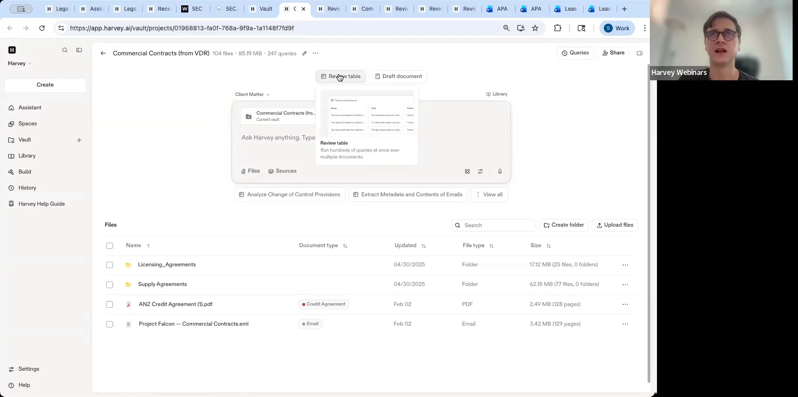Click the Upload files button
Image resolution: width=798 pixels, height=397 pixels.
click(x=615, y=225)
